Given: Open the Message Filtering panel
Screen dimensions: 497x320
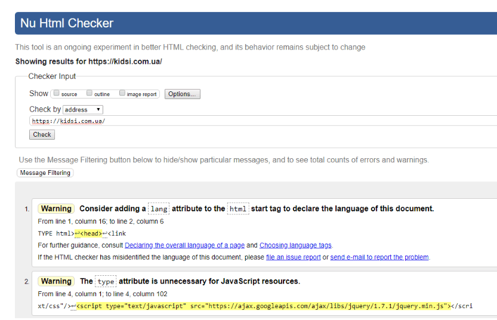Looking at the screenshot, I should tap(45, 173).
